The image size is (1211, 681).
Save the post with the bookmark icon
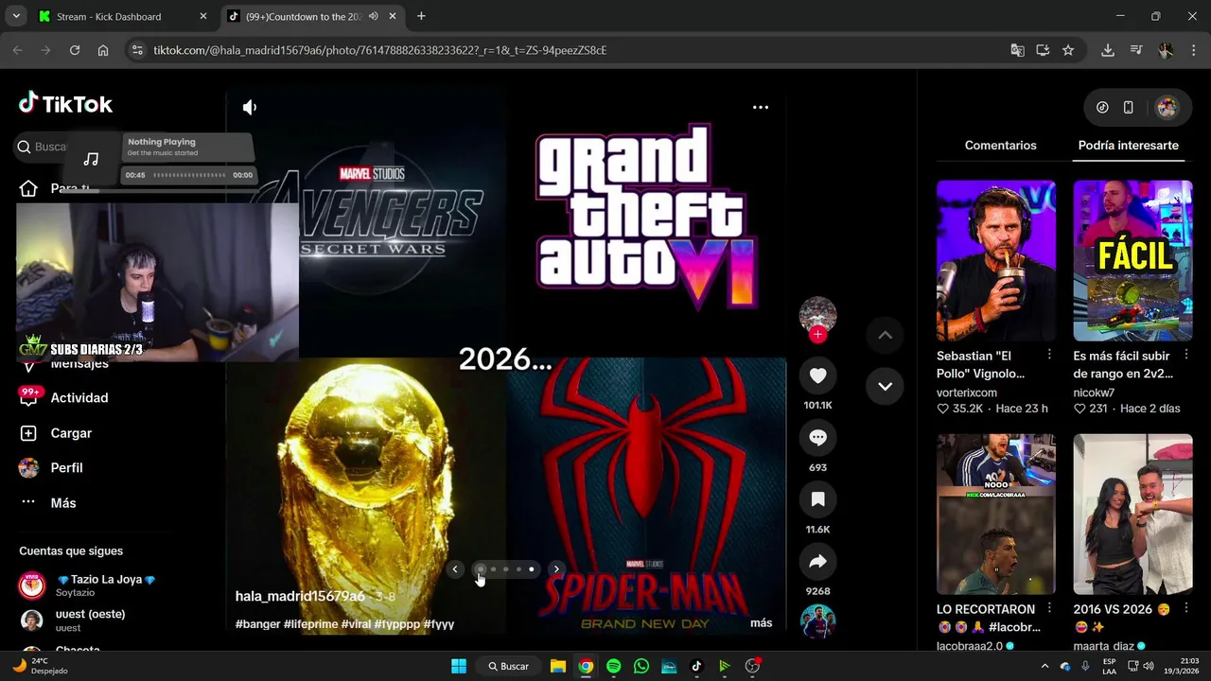click(x=818, y=498)
